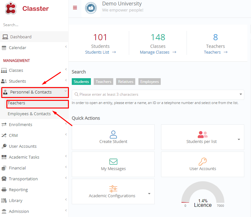Click the User Accounts key icon
The width and height of the screenshot is (251, 217).
203,161
